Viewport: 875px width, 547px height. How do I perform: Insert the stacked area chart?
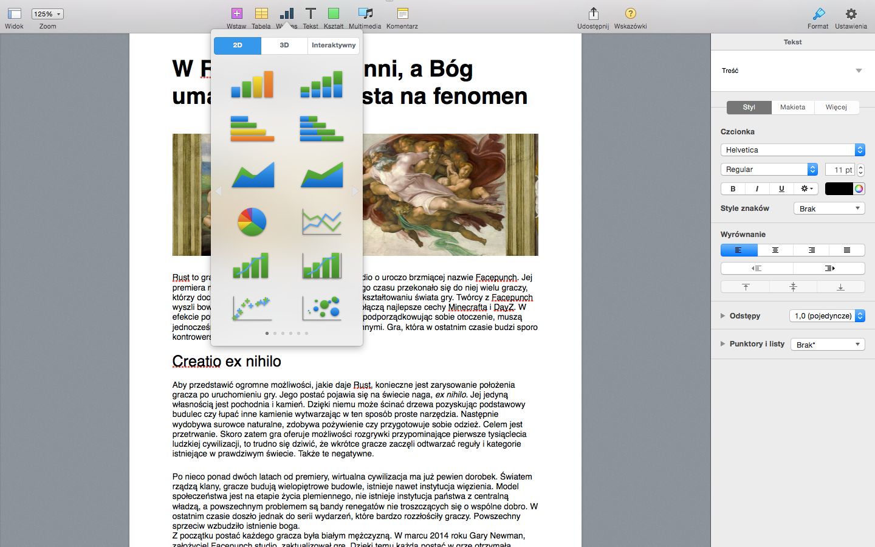321,174
